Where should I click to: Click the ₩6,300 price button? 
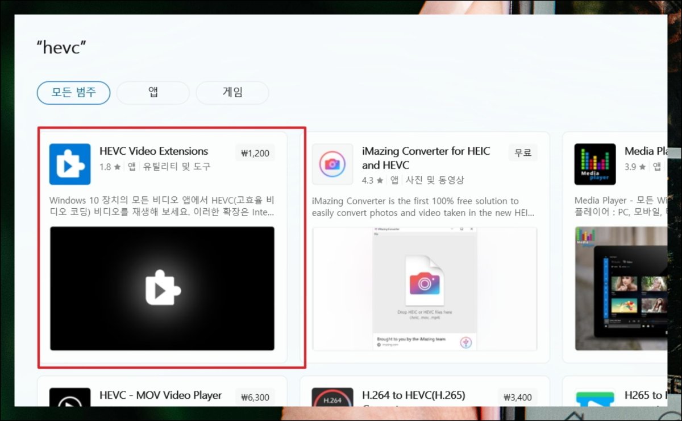[x=255, y=397]
